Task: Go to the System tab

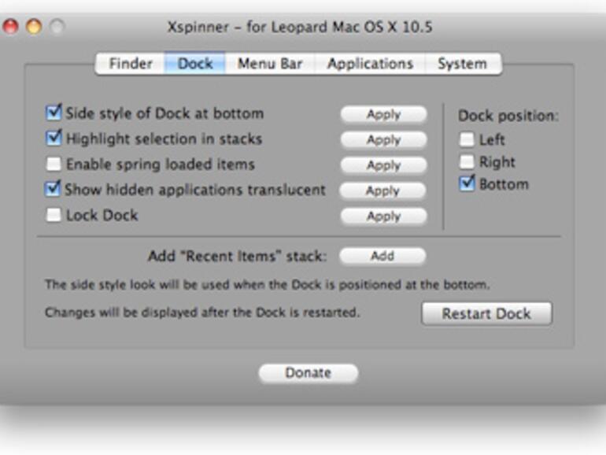Action: [x=463, y=64]
